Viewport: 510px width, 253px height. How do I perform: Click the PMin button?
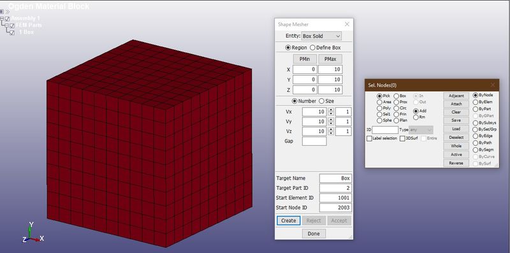click(x=305, y=59)
